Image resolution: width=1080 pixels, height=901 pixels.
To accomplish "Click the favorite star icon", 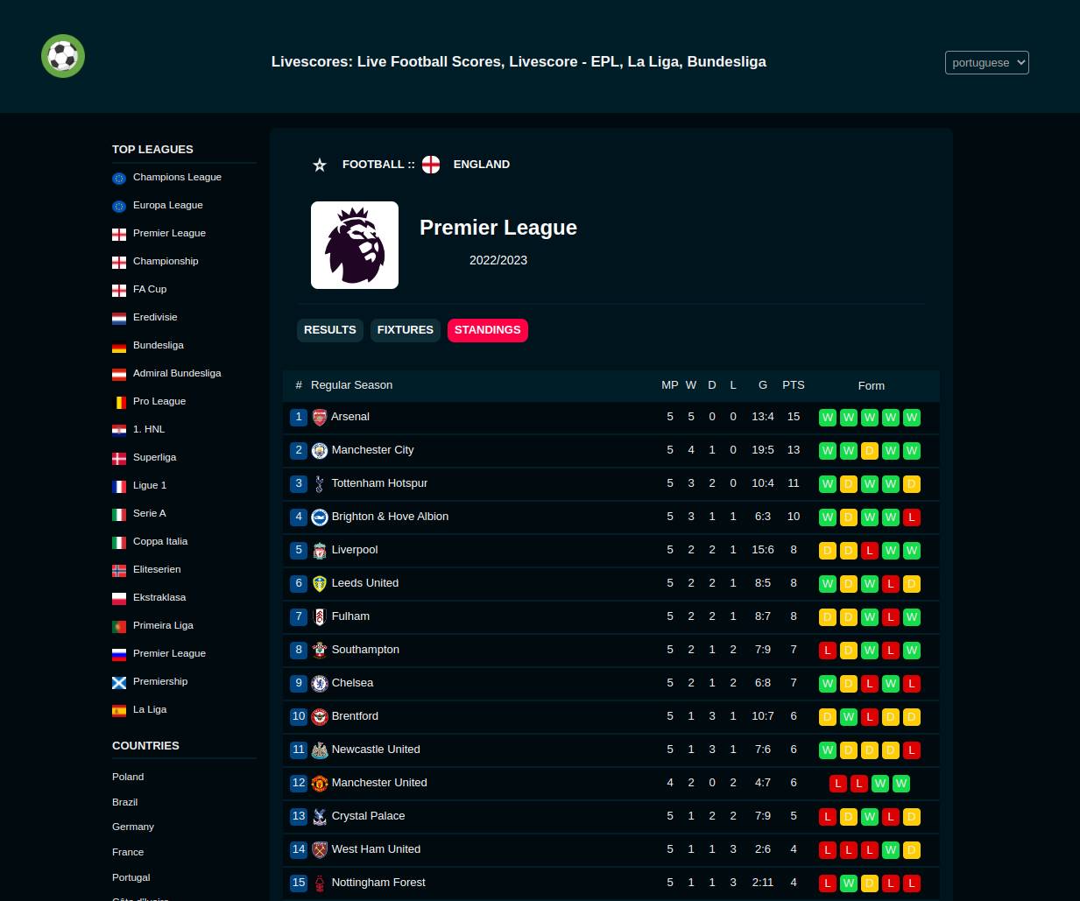I will (320, 165).
